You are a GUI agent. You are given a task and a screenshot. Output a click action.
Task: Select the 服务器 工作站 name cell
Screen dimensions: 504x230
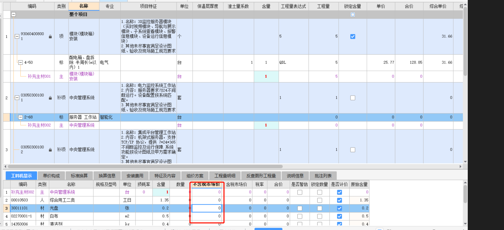pos(84,117)
